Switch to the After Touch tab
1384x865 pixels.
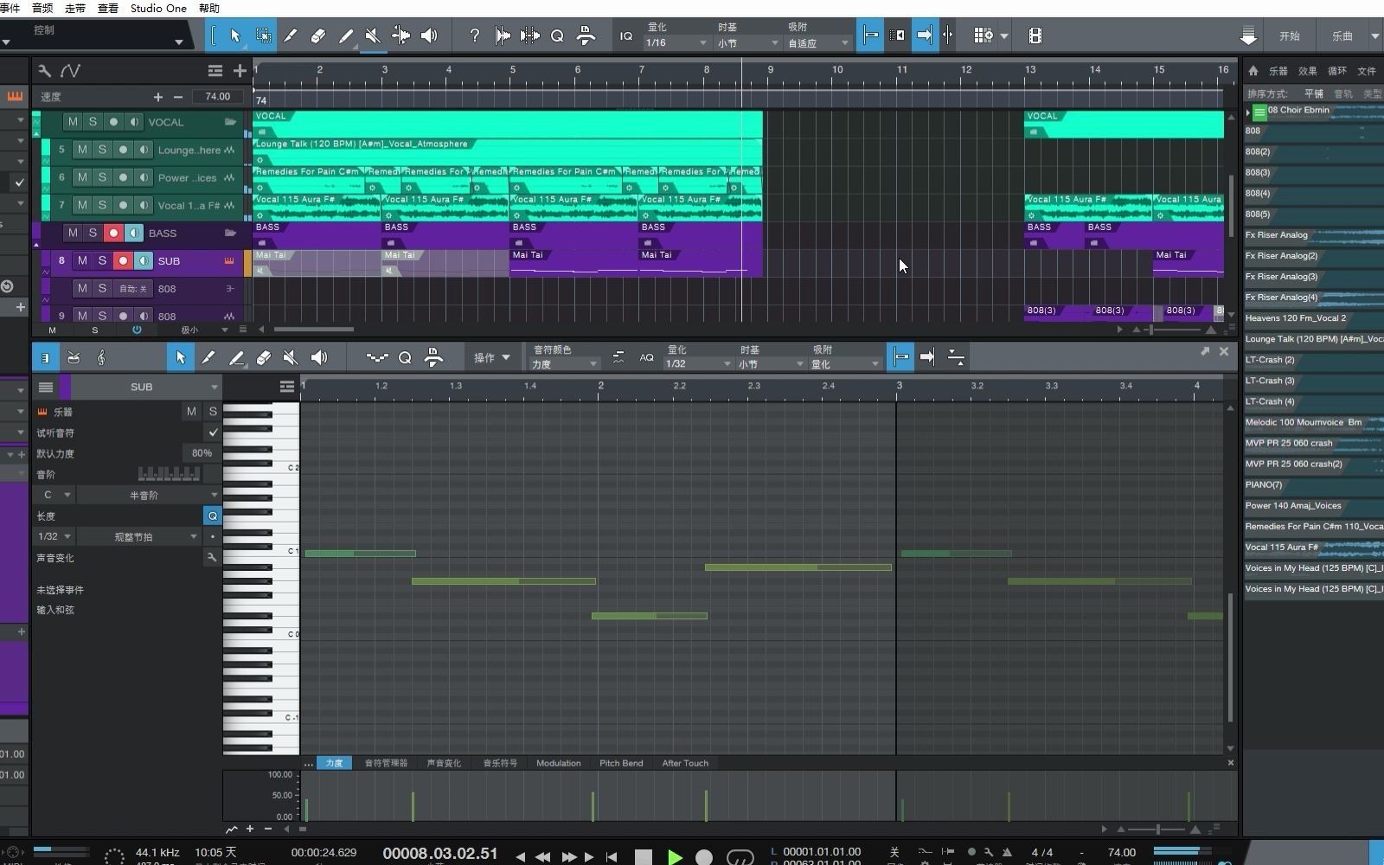pos(685,763)
